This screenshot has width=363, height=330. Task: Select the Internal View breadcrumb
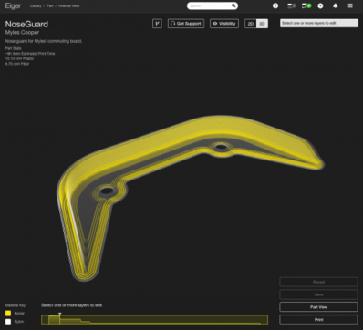pyautogui.click(x=69, y=6)
